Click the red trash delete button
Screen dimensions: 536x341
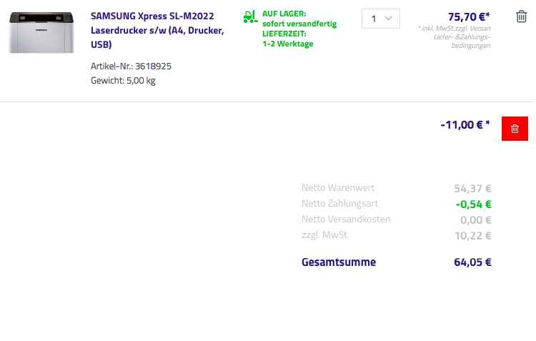[x=515, y=128]
